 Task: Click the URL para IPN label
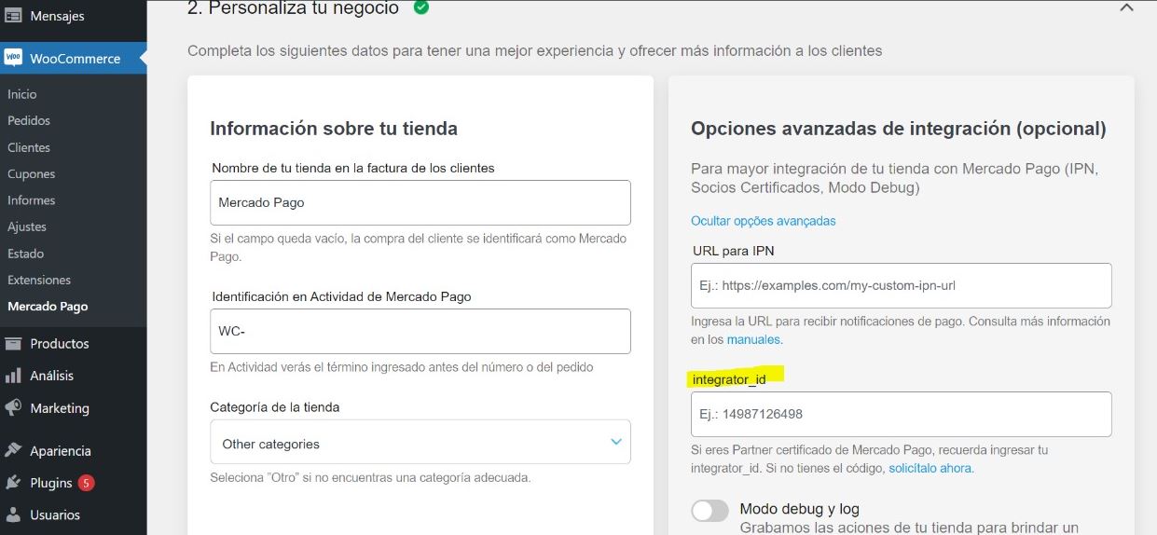pyautogui.click(x=734, y=251)
